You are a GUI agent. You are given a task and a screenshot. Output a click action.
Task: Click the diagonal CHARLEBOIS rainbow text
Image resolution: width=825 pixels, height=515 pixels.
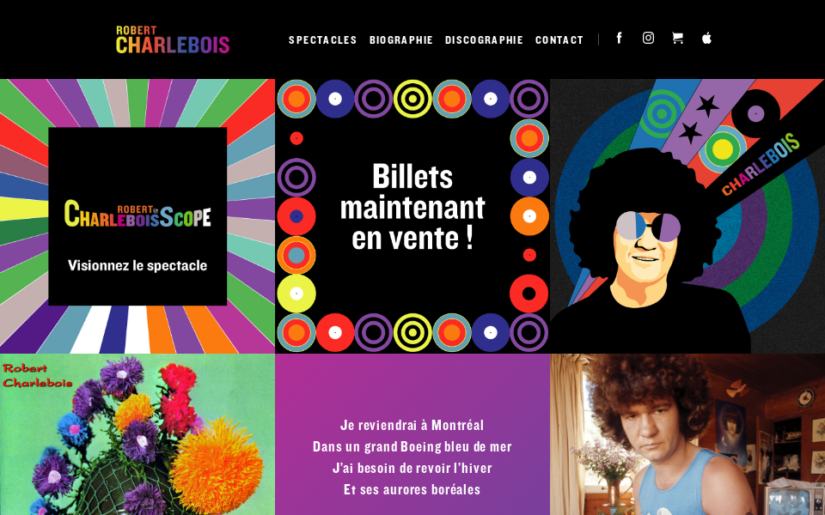point(761,165)
